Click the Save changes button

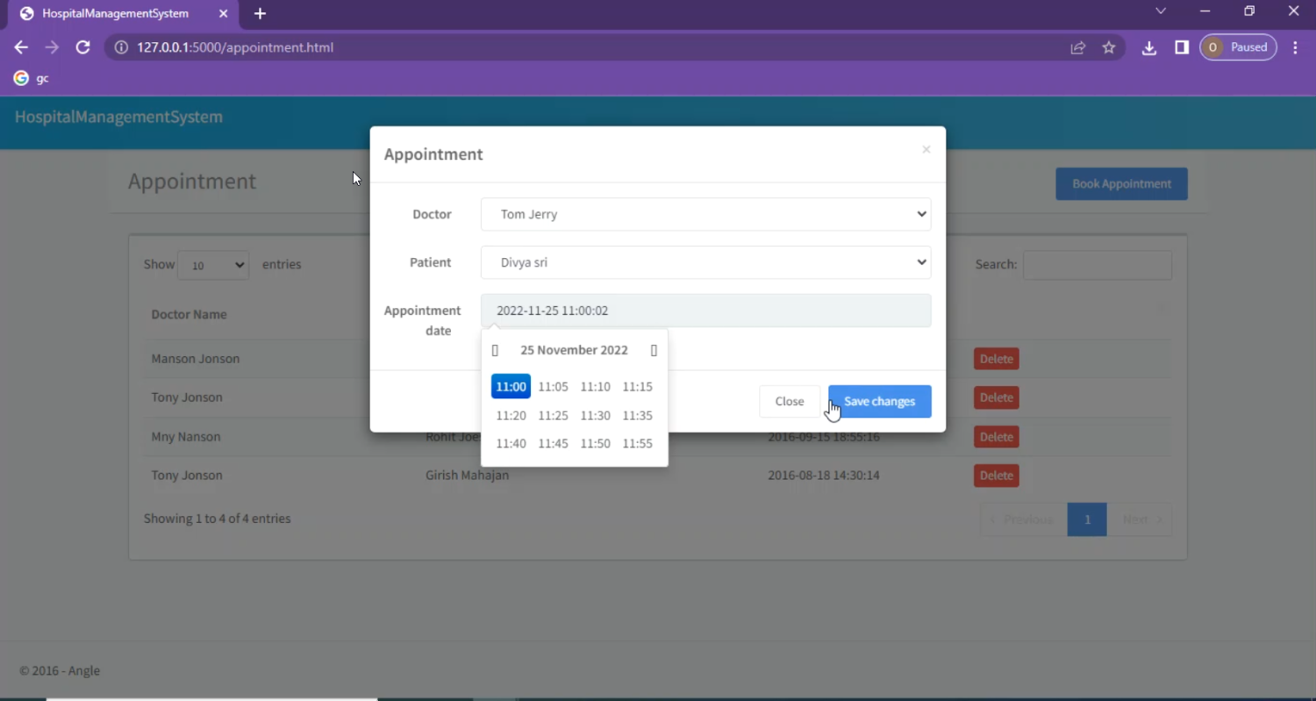[879, 401]
